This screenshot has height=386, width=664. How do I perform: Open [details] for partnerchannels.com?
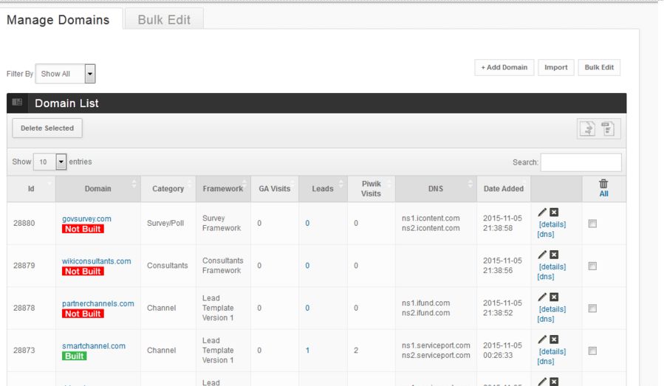point(552,309)
